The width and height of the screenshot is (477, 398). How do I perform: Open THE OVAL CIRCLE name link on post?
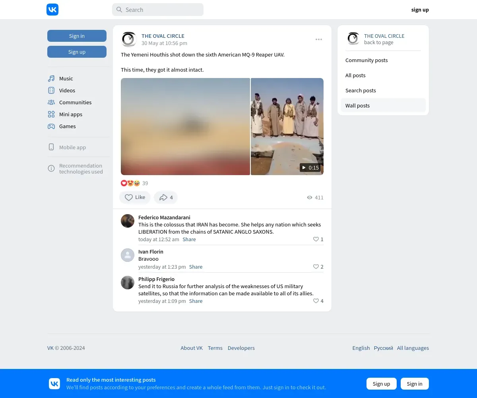[163, 36]
